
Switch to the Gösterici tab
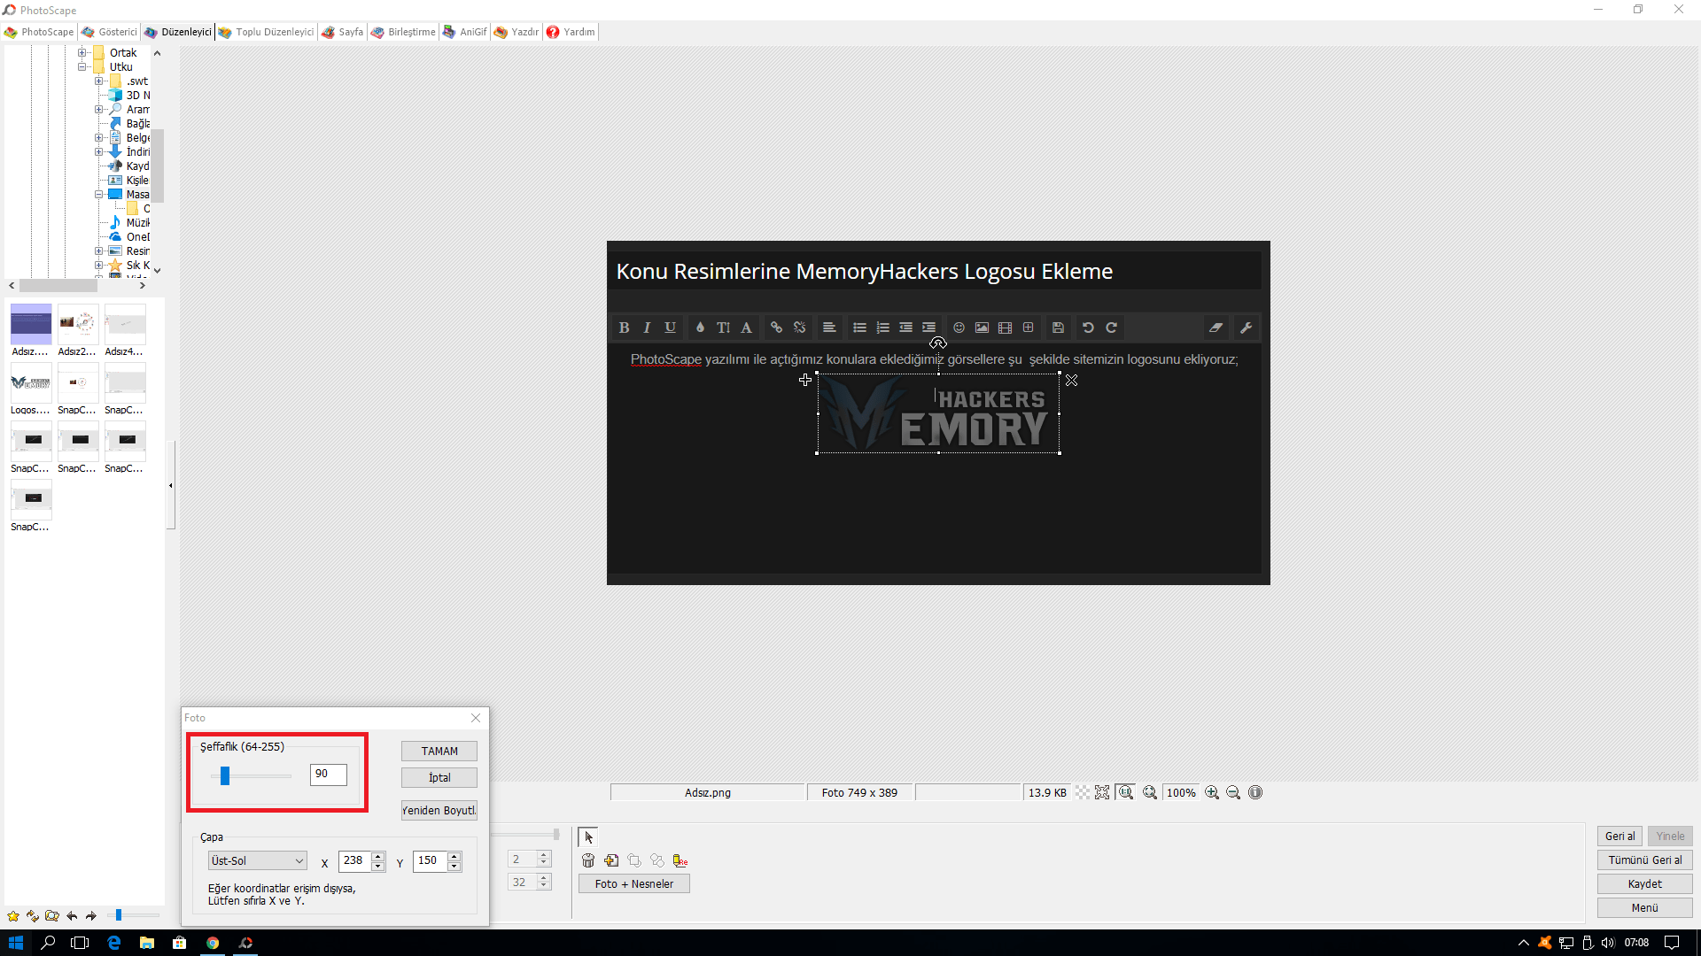pyautogui.click(x=110, y=32)
